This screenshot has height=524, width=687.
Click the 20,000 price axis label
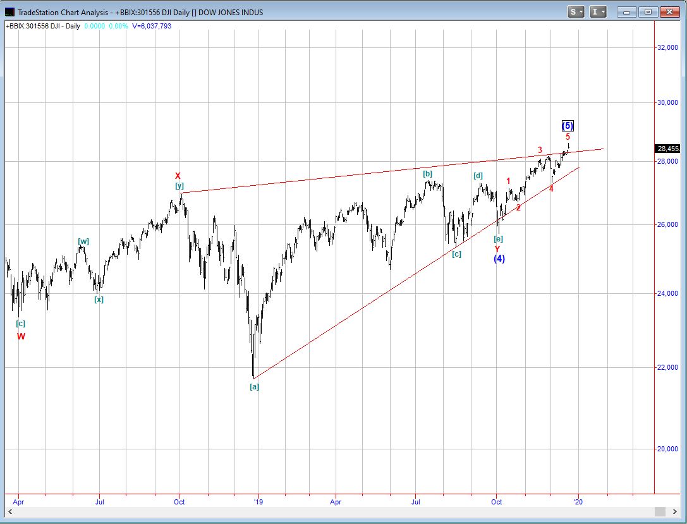(667, 449)
